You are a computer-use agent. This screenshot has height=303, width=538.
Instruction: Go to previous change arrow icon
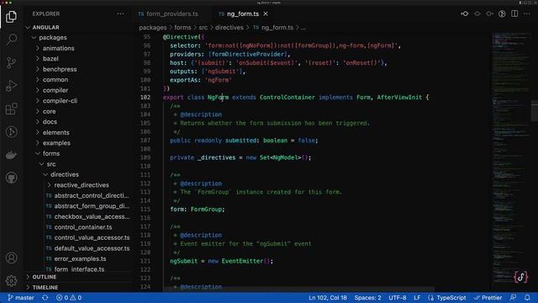click(x=477, y=13)
